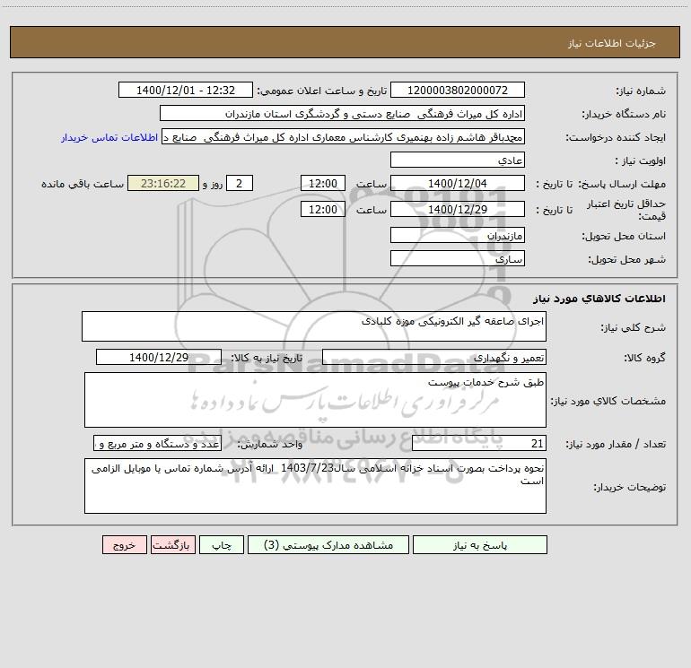Click the بازگشت back button
Image resolution: width=691 pixels, height=668 pixels.
coord(172,545)
